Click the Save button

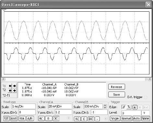tap(117, 95)
